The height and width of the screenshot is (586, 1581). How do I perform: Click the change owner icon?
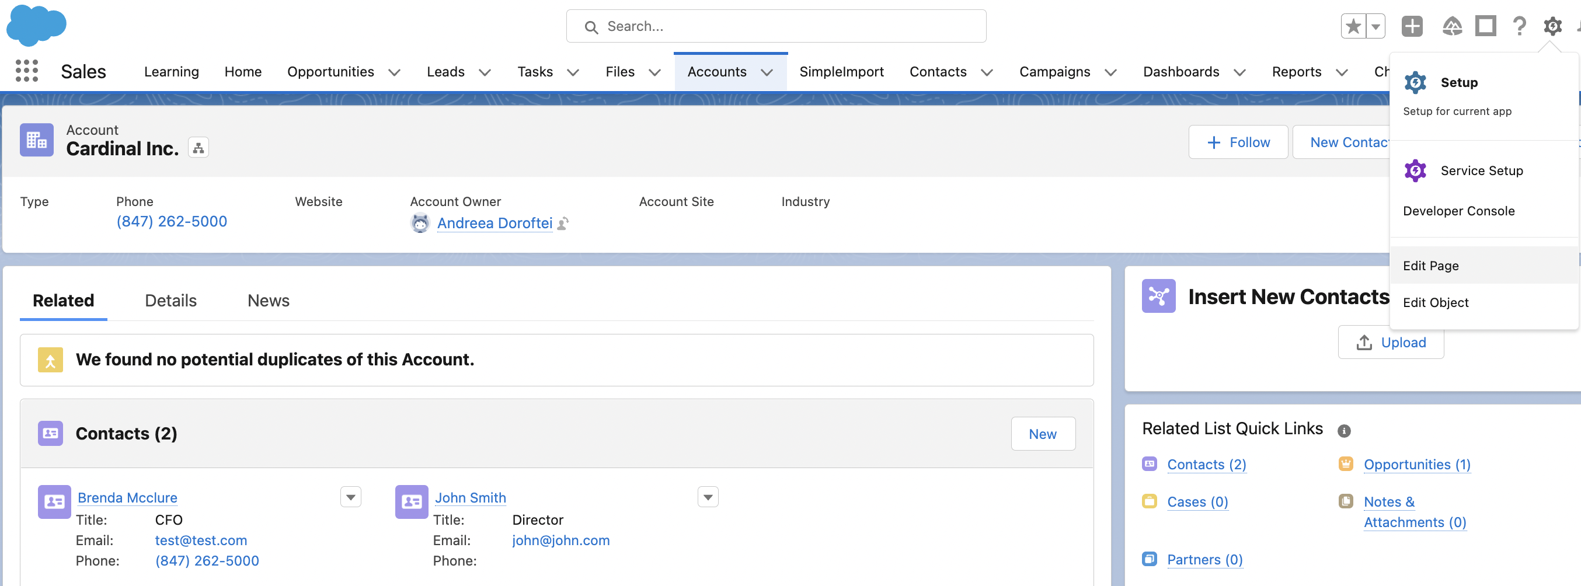tap(563, 224)
